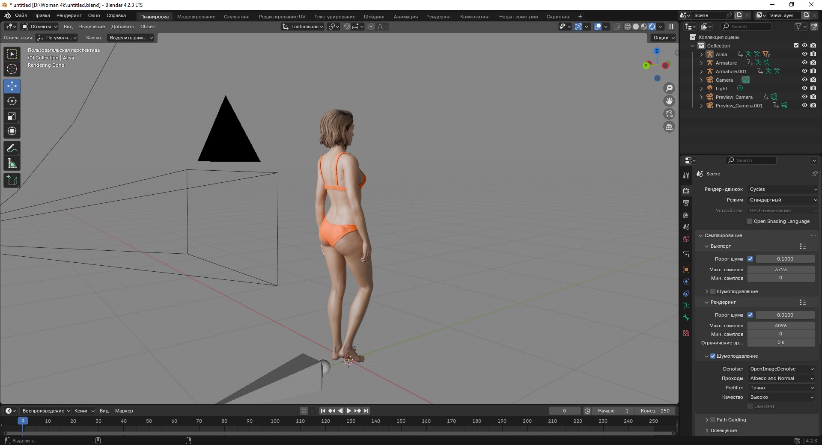Open the Справка menu
The width and height of the screenshot is (822, 445).
pos(116,15)
